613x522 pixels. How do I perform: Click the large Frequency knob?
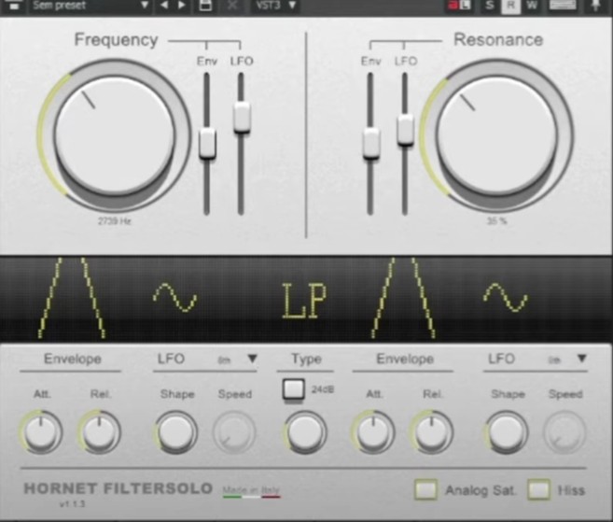coord(114,135)
